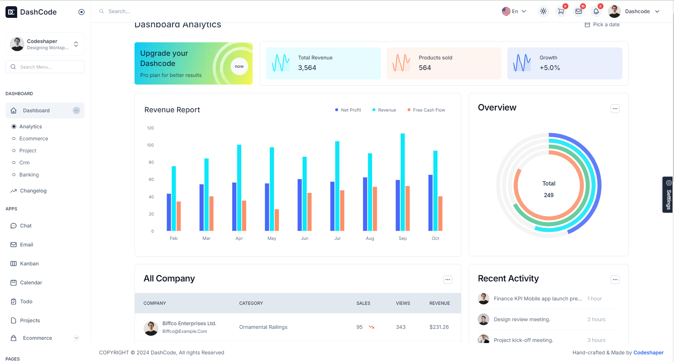Collapse the Dashboard menu chevron
Image resolution: width=674 pixels, height=362 pixels.
pyautogui.click(x=76, y=110)
